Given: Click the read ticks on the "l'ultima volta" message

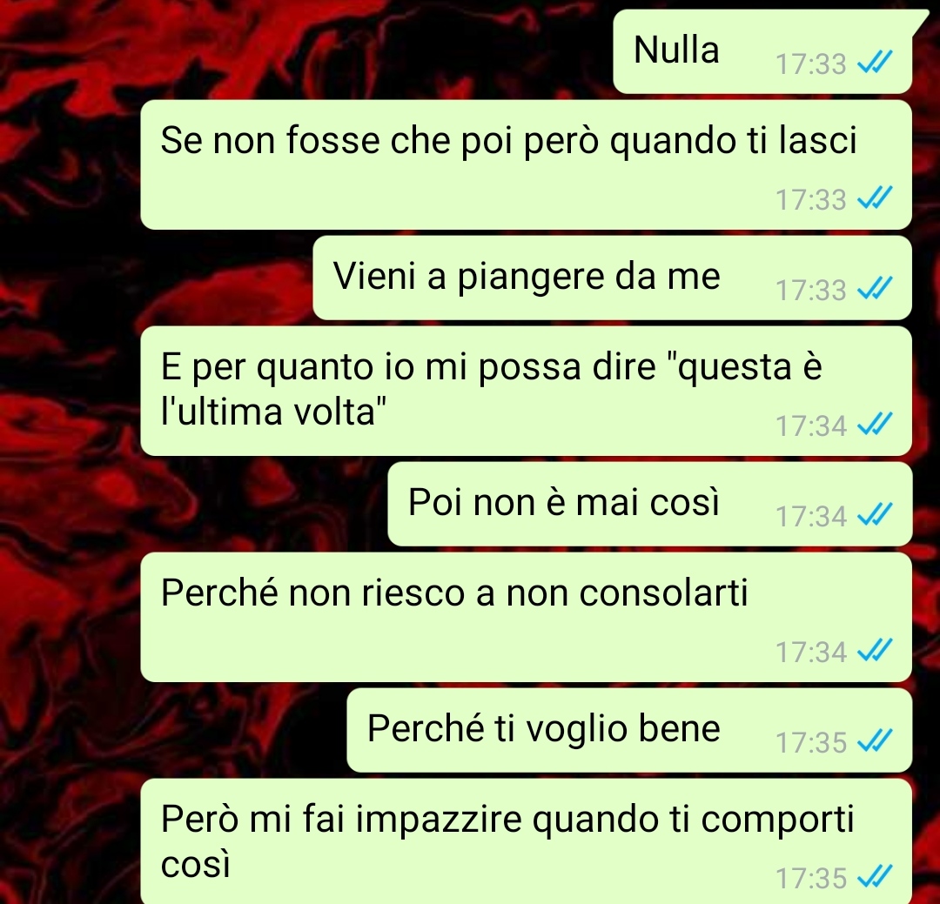Looking at the screenshot, I should click(876, 425).
